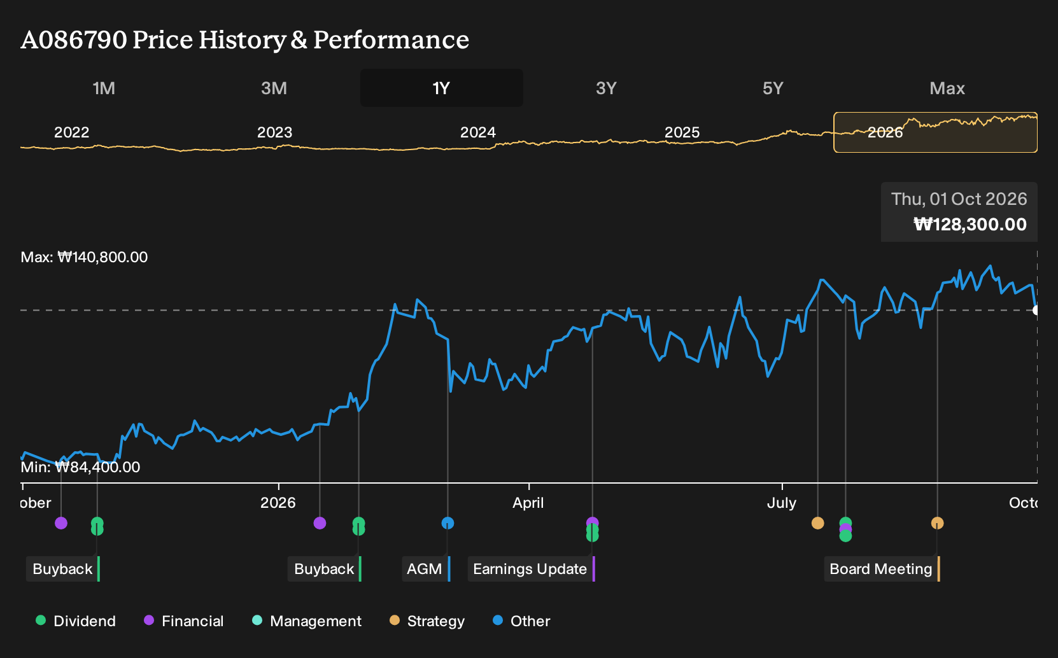The height and width of the screenshot is (658, 1058).
Task: Show the Max price history range
Action: click(x=947, y=88)
